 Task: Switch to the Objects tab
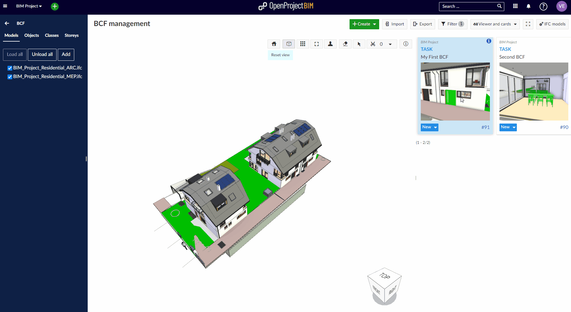31,35
